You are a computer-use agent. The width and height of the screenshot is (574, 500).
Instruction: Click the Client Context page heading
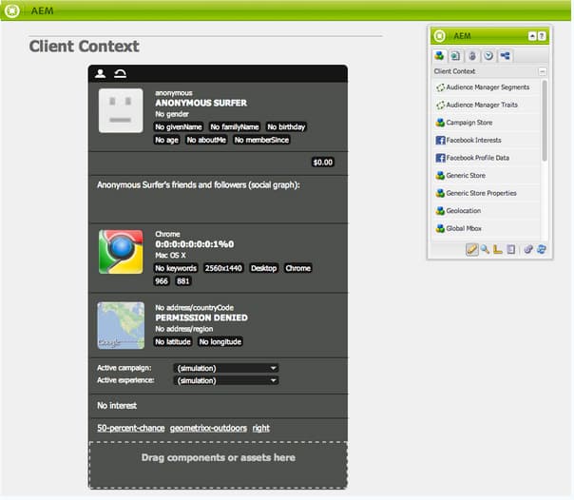(84, 47)
